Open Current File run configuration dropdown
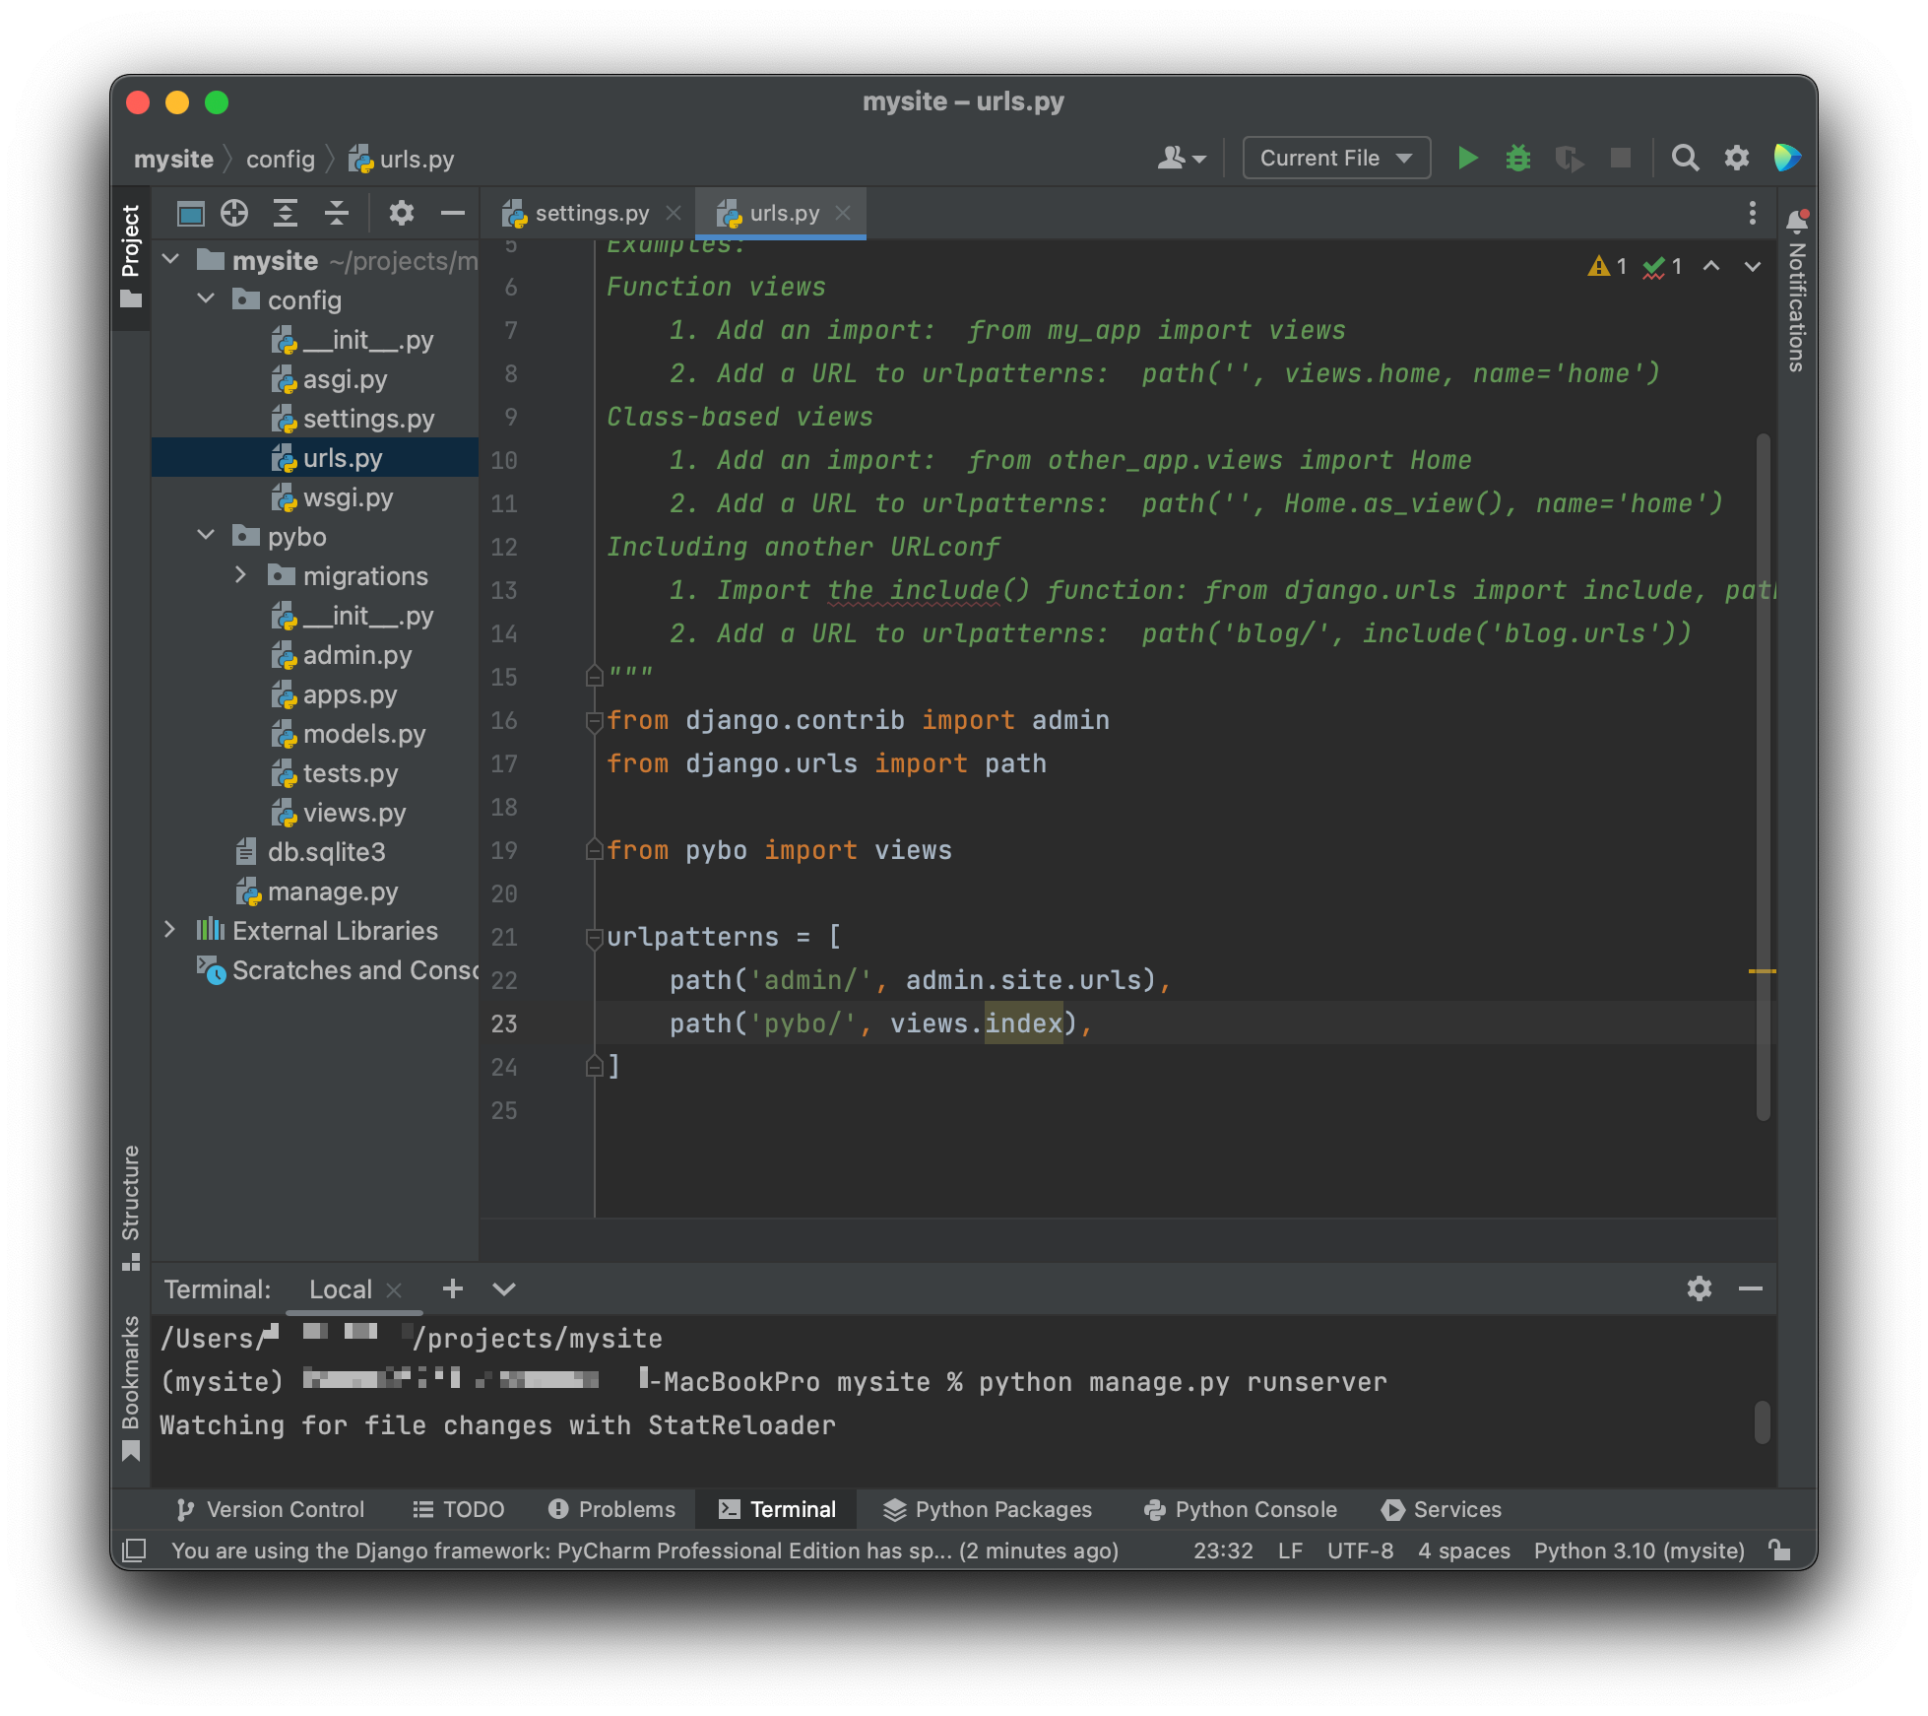Viewport: 1928px width, 1716px height. [x=1335, y=158]
